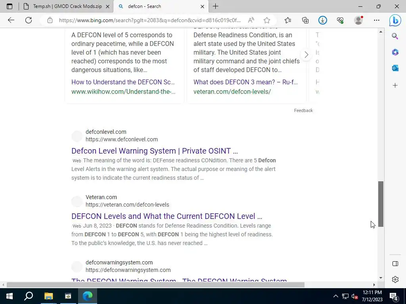This screenshot has height=304, width=406.
Task: Activate Read aloud icon
Action: pyautogui.click(x=251, y=20)
